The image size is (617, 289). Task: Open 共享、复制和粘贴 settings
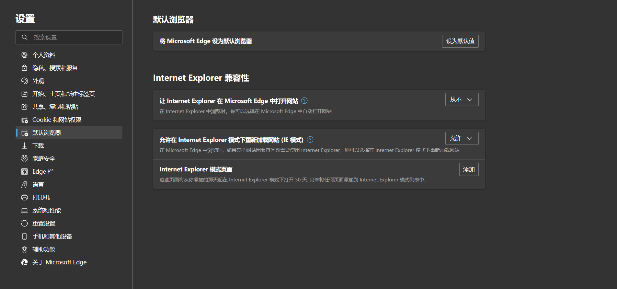point(69,107)
